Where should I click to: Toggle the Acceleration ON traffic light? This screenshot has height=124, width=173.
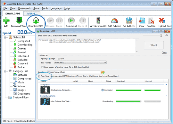[x=98, y=21]
